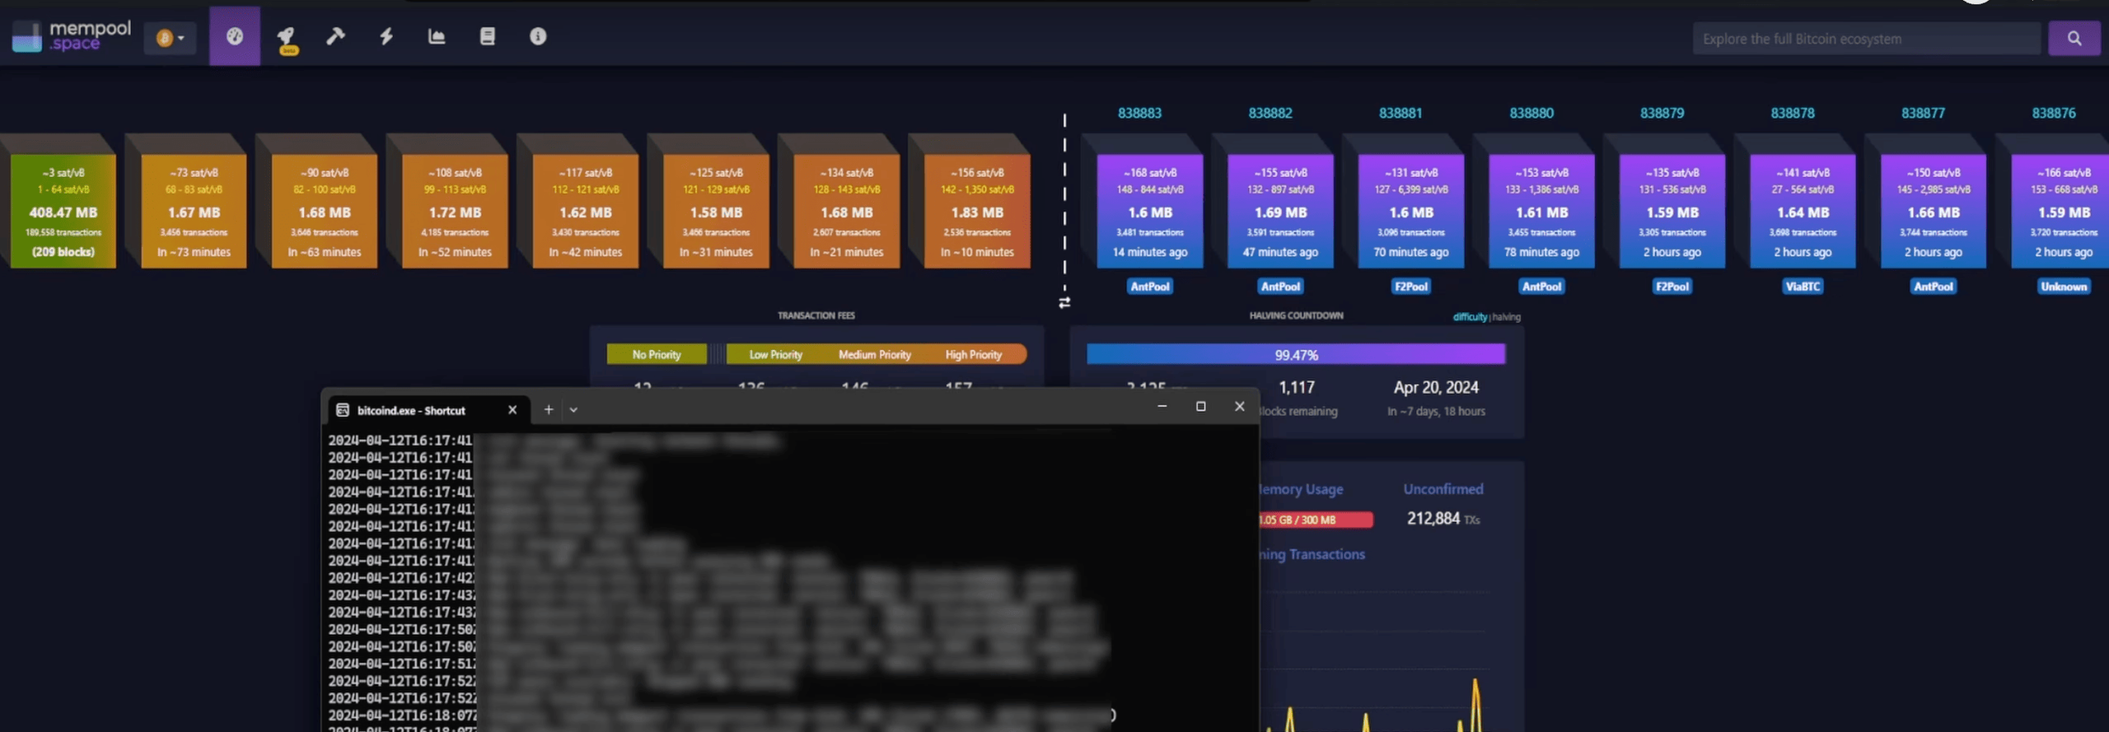The width and height of the screenshot is (2109, 732).
Task: Open block height link 838878
Action: (x=1793, y=113)
